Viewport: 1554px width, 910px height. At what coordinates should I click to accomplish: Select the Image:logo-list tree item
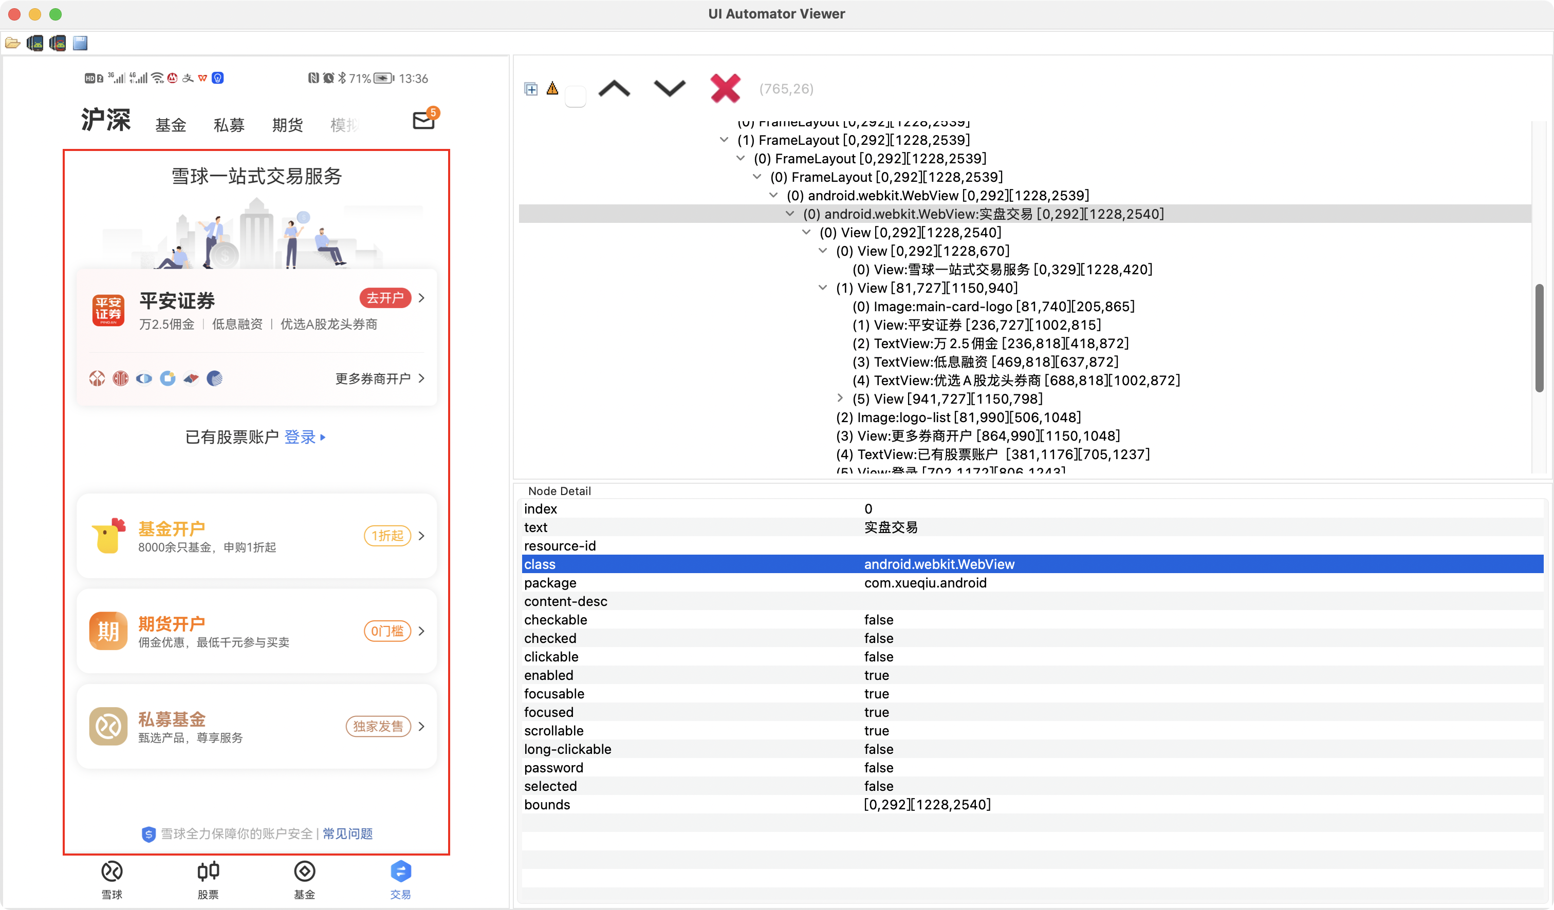(958, 417)
